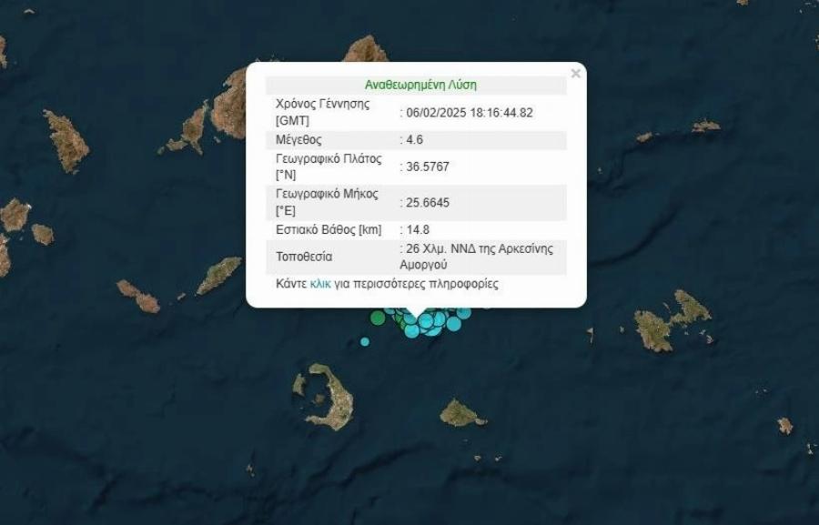819x525 pixels.
Task: Open the 'κλικ' link for more information
Action: click(x=320, y=284)
